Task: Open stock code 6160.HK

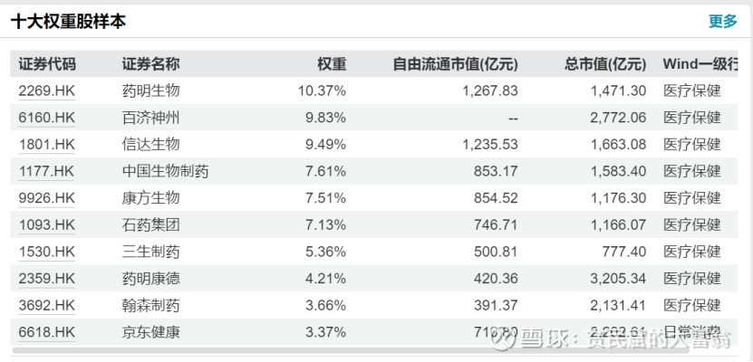Action: point(46,118)
